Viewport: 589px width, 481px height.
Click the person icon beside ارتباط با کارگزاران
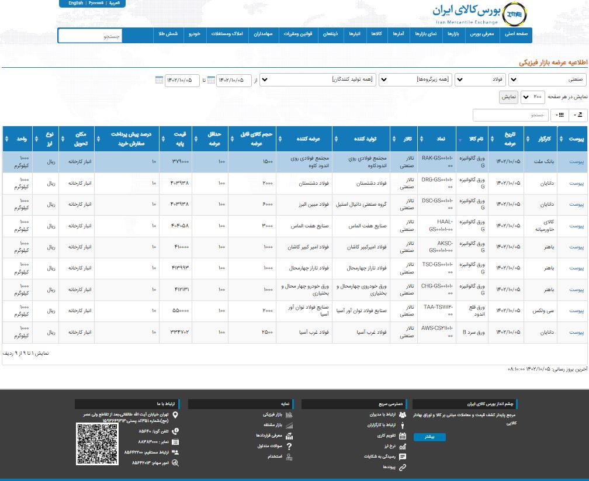(402, 425)
